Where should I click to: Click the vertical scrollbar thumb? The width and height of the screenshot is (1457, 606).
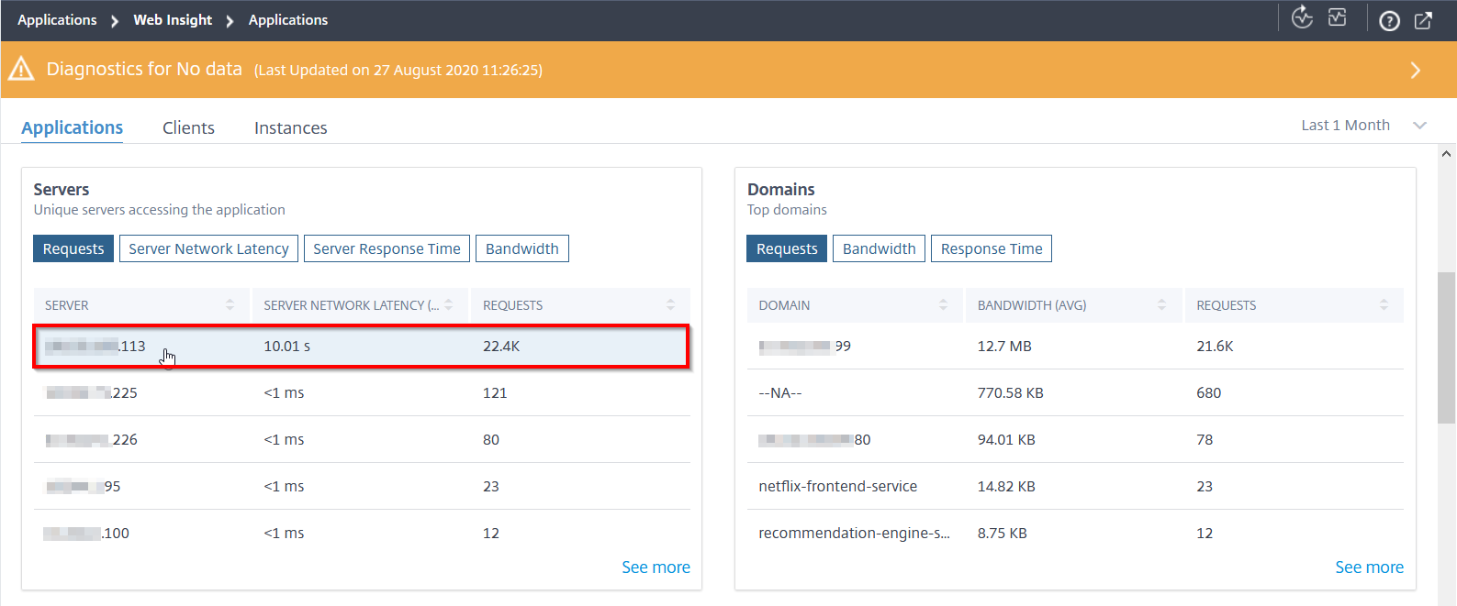1447,347
